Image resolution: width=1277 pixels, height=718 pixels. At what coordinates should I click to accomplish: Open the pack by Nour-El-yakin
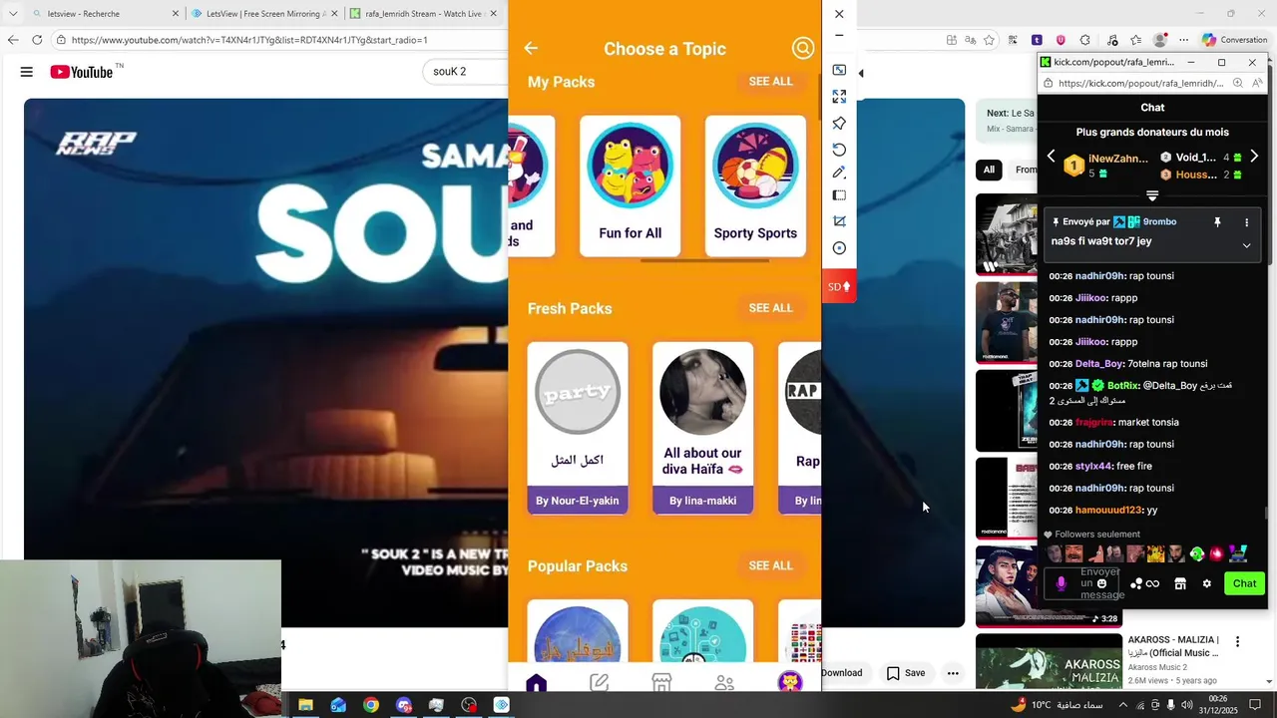(x=578, y=428)
